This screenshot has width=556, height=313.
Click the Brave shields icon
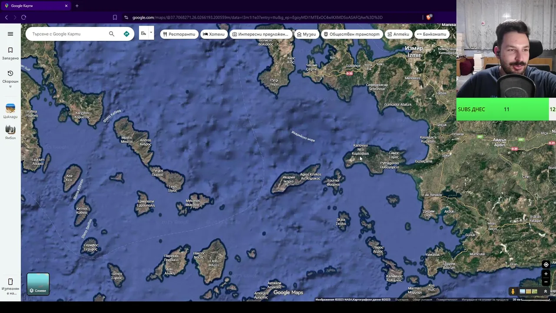tap(429, 17)
